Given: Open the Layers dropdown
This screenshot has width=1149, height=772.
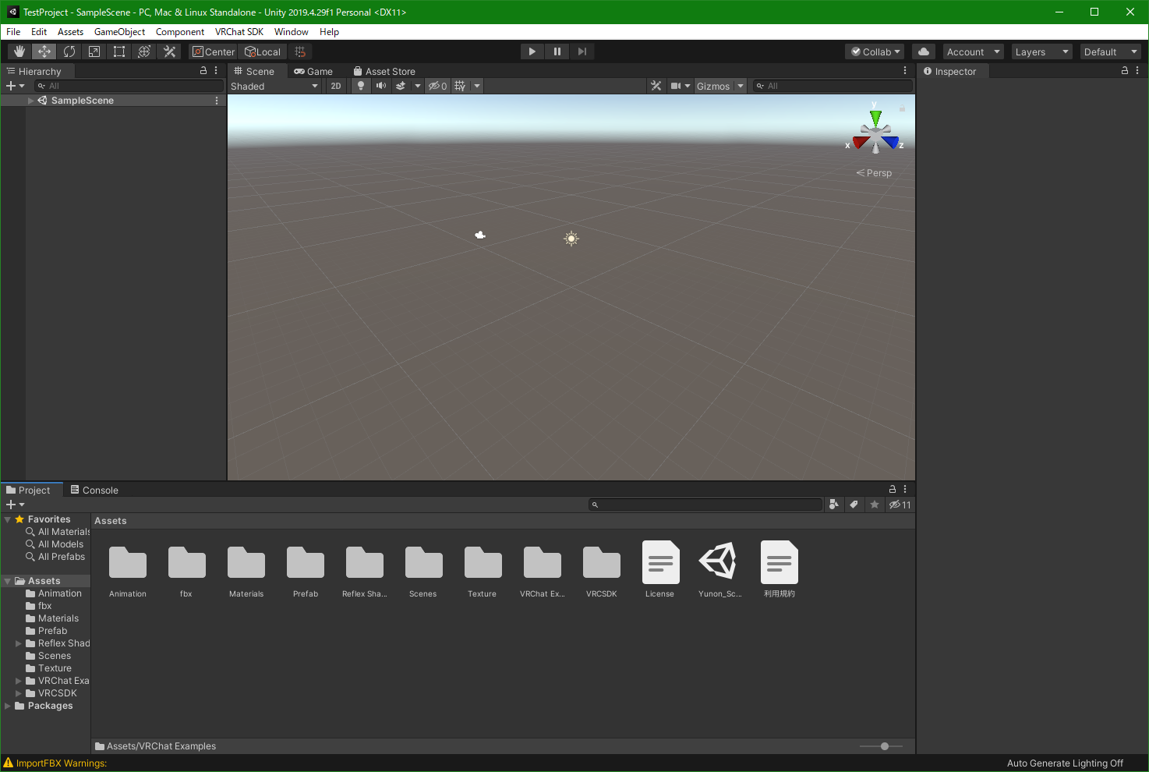Looking at the screenshot, I should (1041, 51).
